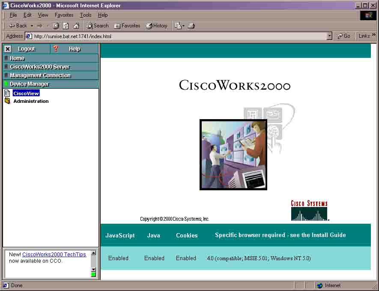
Task: Click the X icon beside Logout
Action: [x=8, y=49]
